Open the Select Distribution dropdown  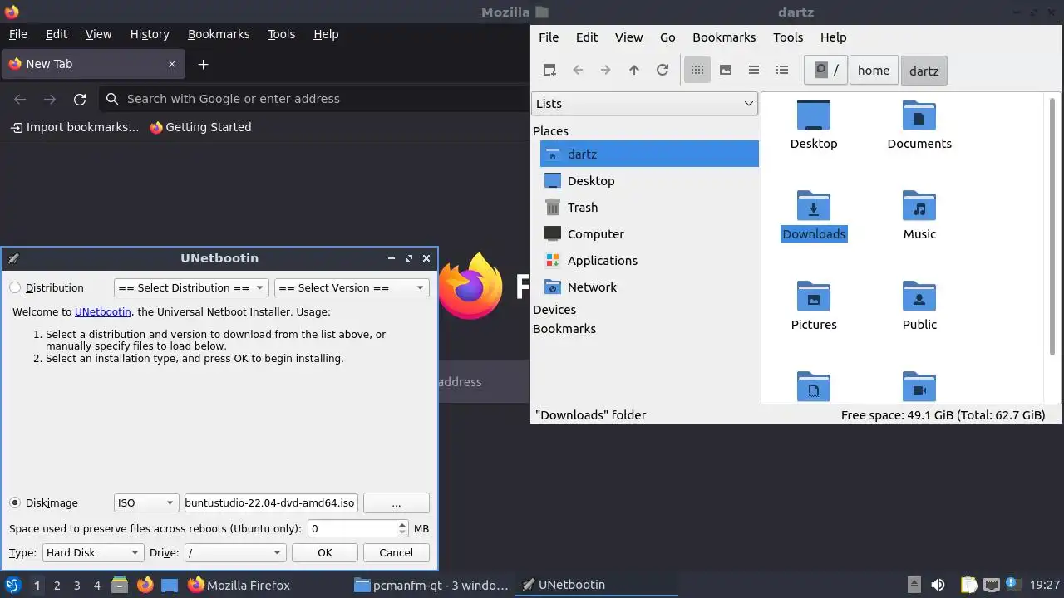191,288
